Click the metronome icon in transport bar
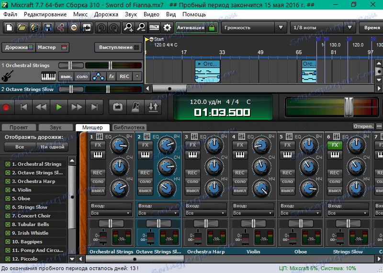 point(136,107)
